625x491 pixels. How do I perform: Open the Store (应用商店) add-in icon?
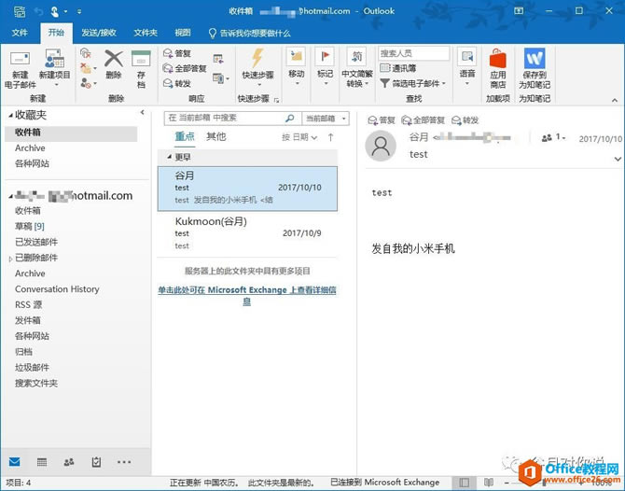tap(498, 59)
